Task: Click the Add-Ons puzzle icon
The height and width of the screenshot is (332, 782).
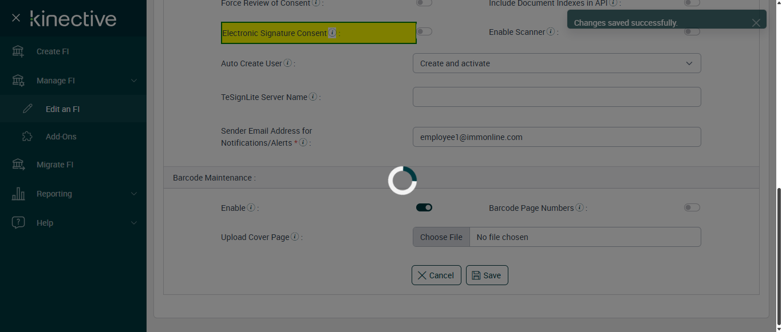Action: click(27, 137)
